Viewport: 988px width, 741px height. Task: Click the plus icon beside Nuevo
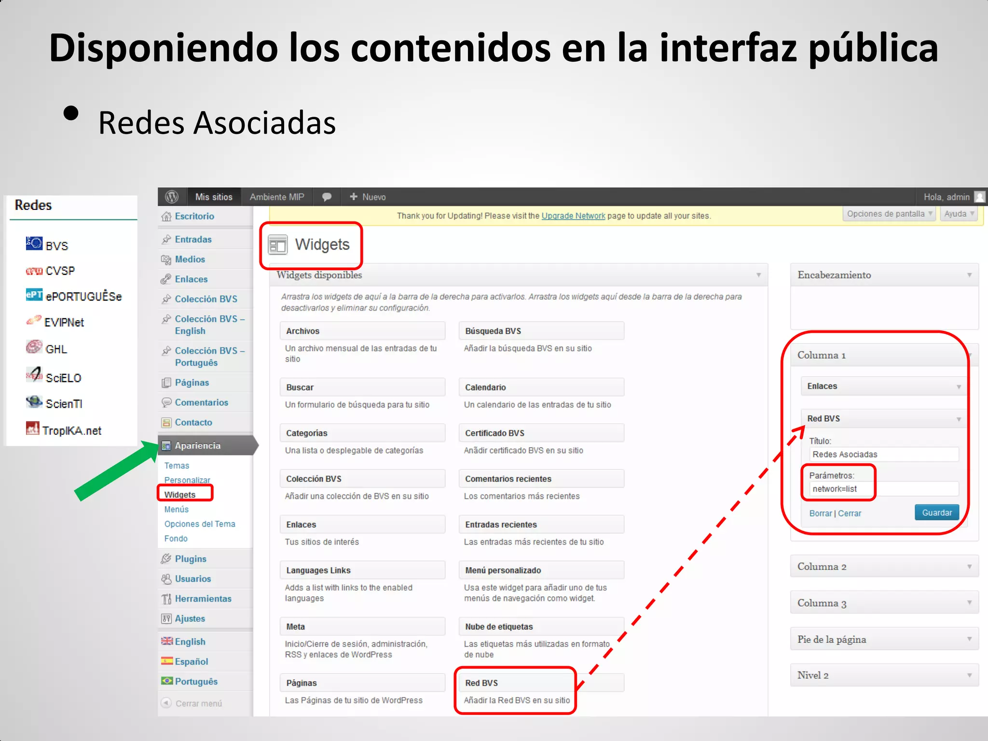[x=354, y=197]
